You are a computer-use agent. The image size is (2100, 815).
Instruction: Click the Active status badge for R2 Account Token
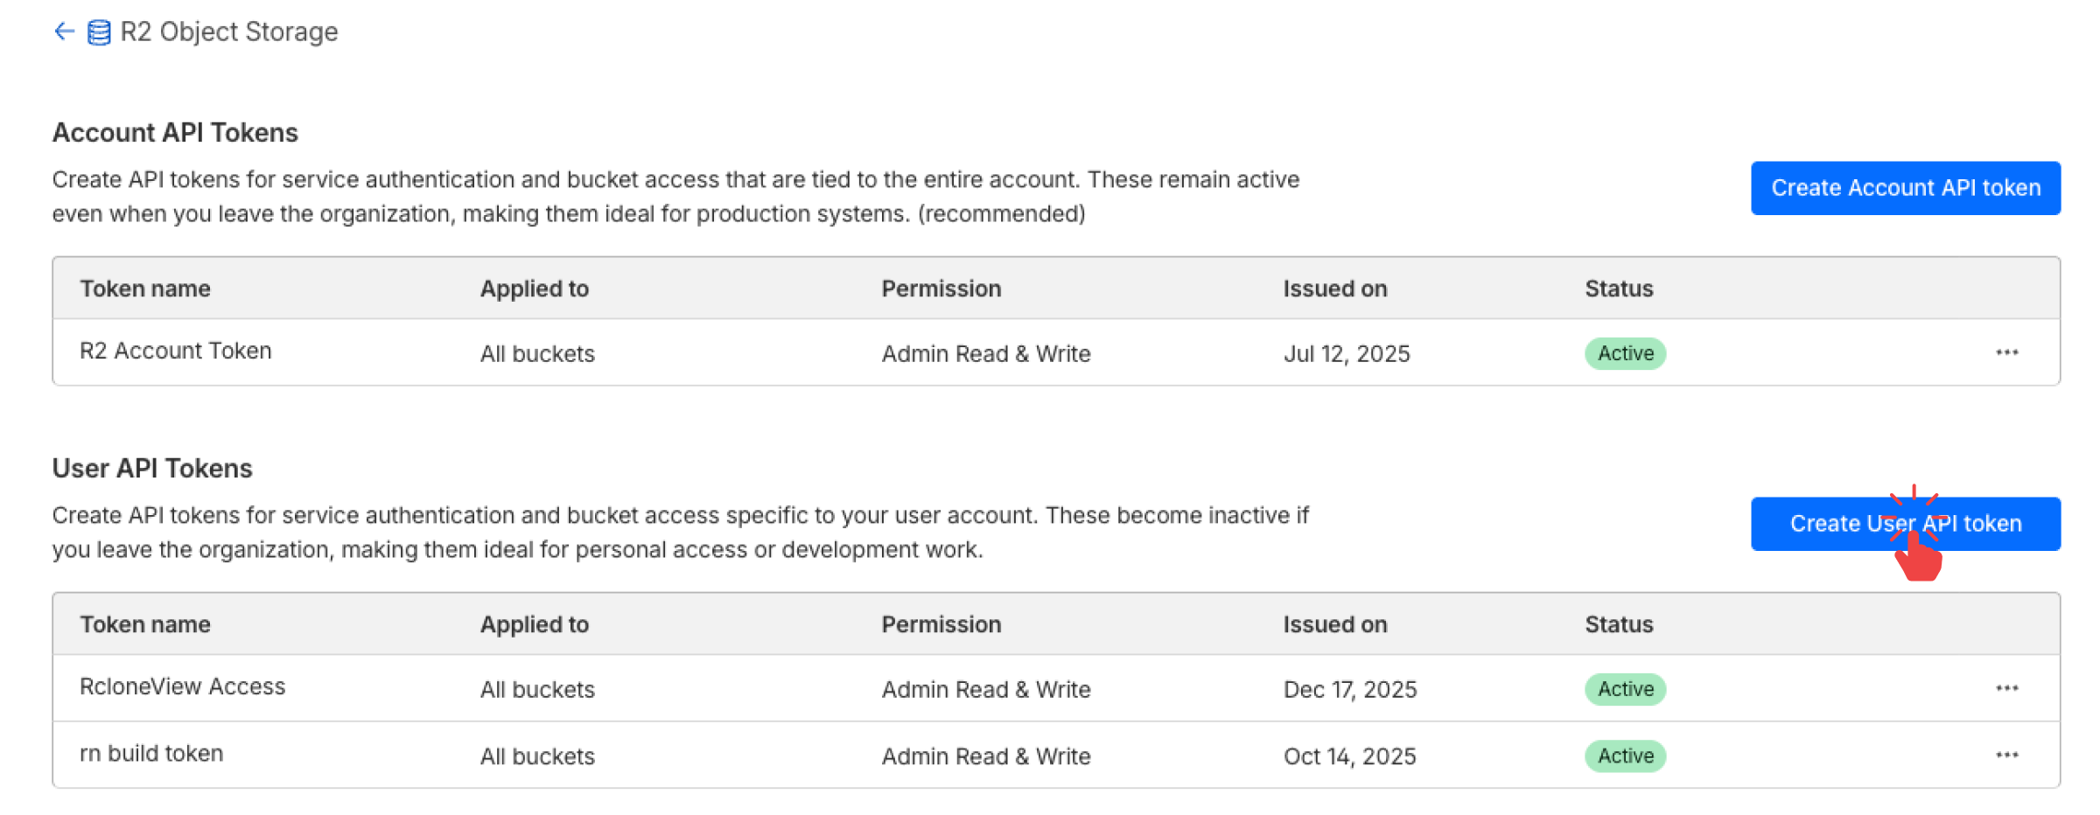point(1624,352)
